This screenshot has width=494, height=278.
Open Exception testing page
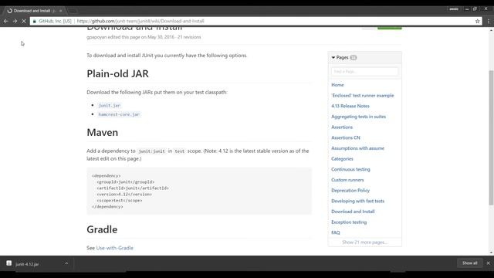[349, 222]
